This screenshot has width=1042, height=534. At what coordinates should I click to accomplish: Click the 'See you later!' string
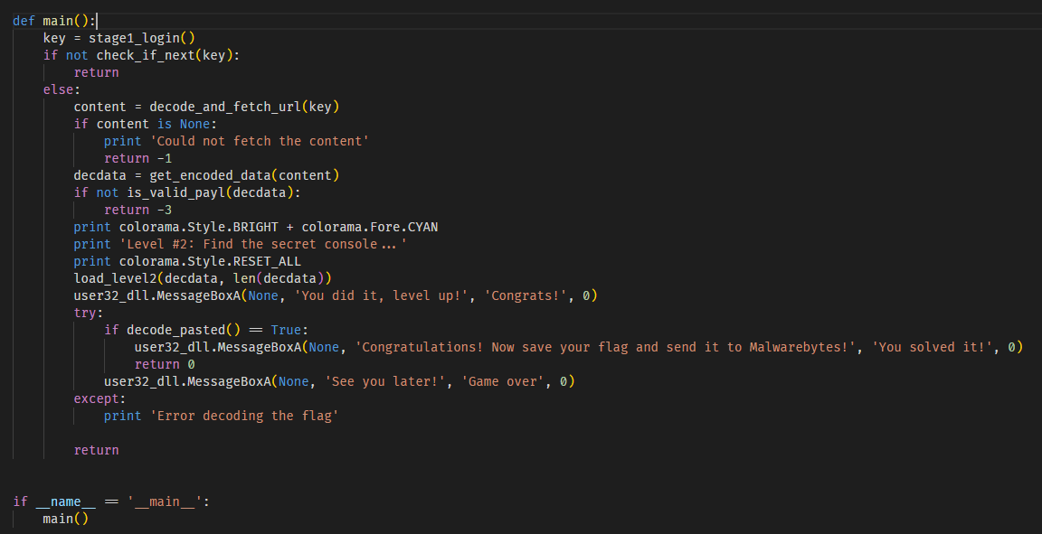click(x=384, y=381)
